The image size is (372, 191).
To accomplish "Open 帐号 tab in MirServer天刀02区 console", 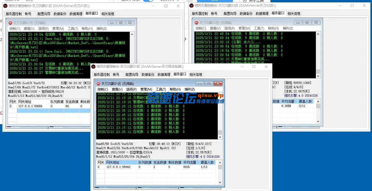I will 214,14.
